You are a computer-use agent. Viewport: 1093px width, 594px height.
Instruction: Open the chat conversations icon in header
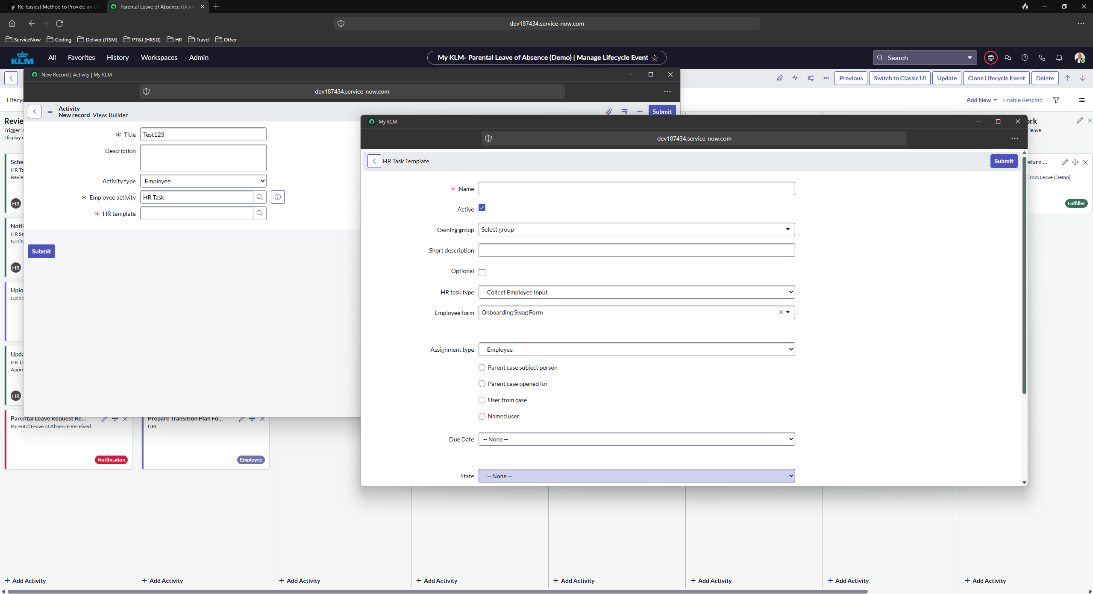[x=1008, y=58]
